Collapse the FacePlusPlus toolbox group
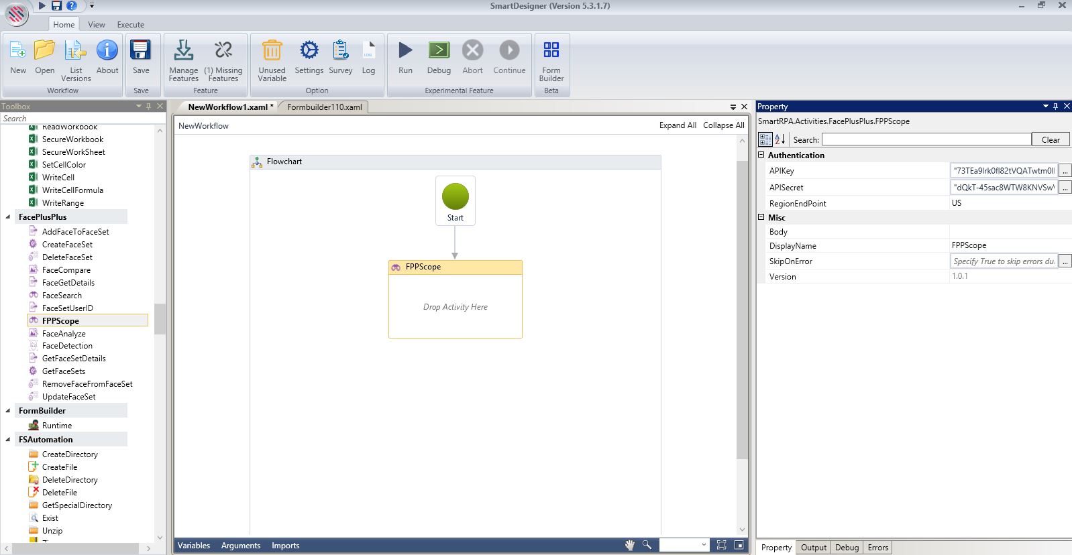1072x555 pixels. (x=8, y=217)
